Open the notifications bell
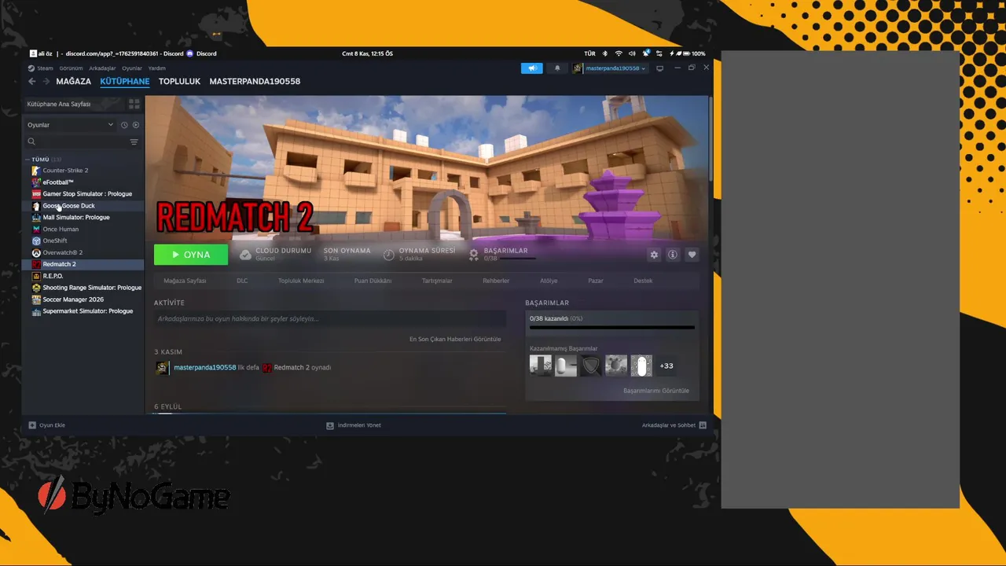Viewport: 1006px width, 566px height. [557, 68]
